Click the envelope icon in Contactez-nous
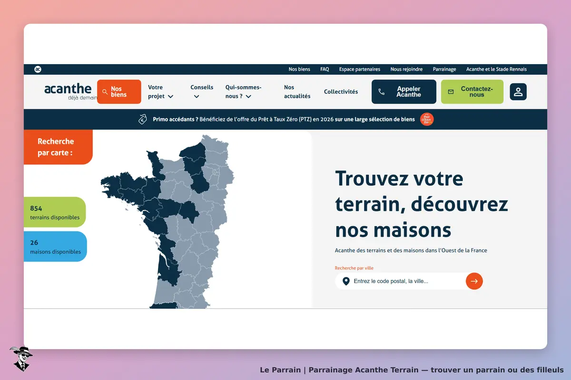 click(x=451, y=92)
